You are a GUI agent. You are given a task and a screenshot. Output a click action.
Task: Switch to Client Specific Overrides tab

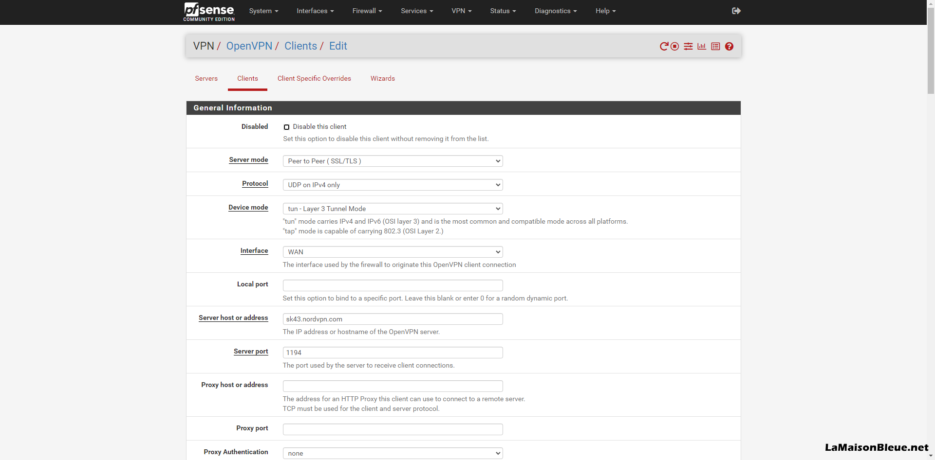tap(314, 78)
